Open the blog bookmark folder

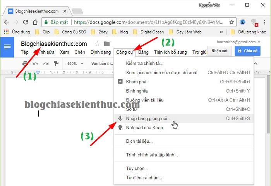(120, 32)
